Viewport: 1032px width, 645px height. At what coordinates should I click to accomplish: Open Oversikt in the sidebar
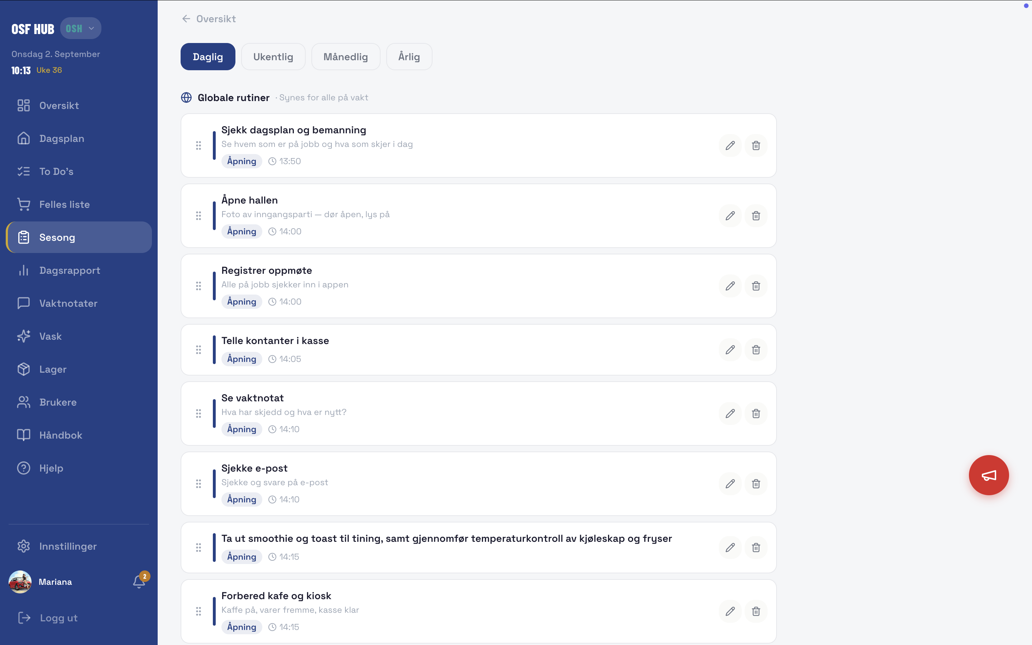79,105
